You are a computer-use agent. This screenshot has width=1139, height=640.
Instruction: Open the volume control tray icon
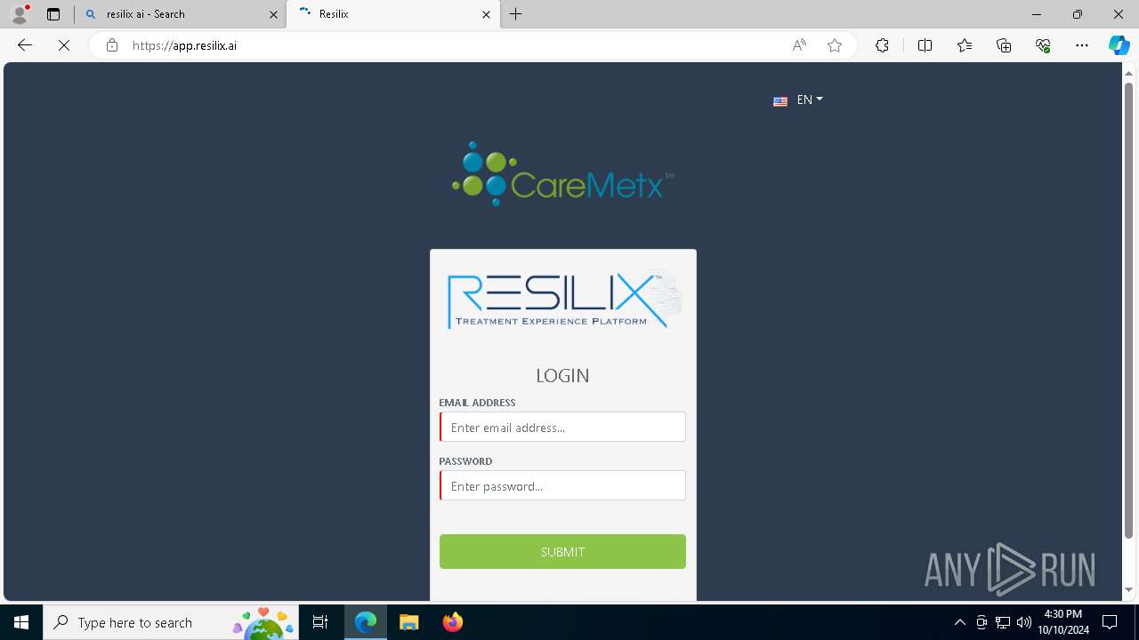pyautogui.click(x=1024, y=622)
